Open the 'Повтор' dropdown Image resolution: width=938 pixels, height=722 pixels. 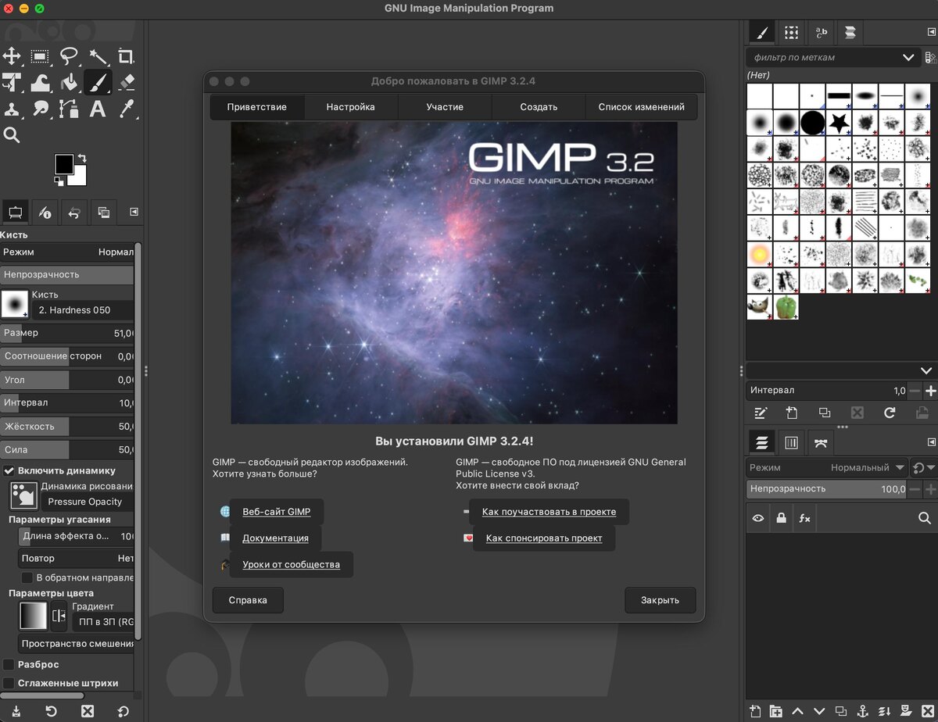77,559
